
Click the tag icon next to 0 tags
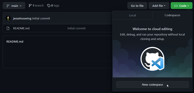49,6
